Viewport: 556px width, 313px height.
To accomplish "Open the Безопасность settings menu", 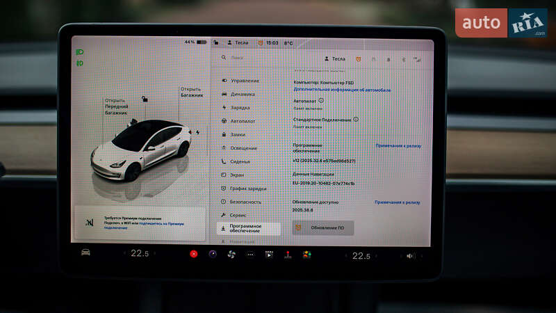I will (x=241, y=202).
